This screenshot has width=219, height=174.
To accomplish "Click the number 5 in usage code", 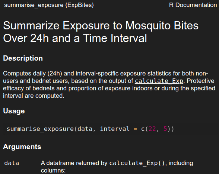I will click(x=165, y=129).
